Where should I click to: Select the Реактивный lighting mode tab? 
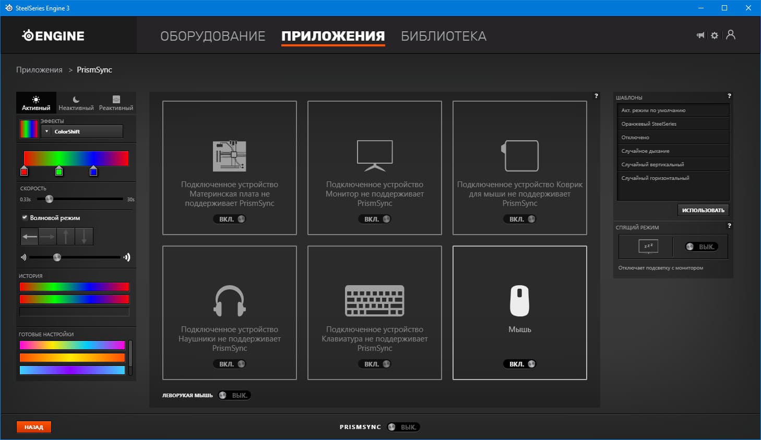[x=116, y=103]
